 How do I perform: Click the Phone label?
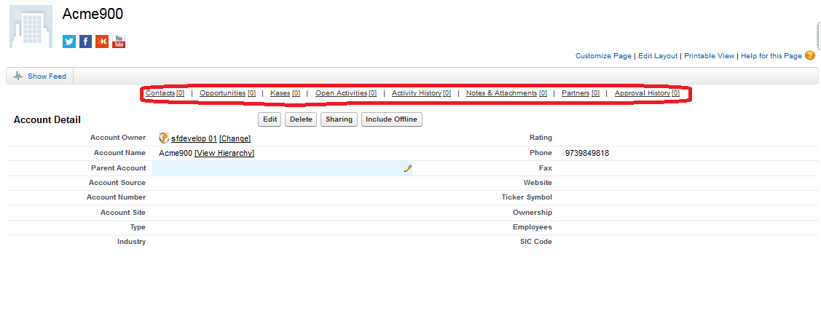(541, 153)
